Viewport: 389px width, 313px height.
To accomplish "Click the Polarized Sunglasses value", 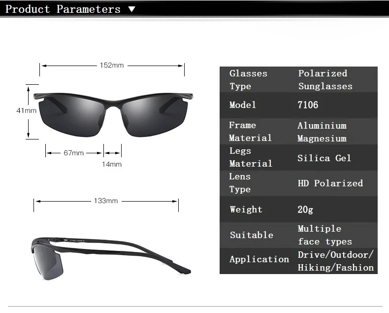I will click(325, 80).
